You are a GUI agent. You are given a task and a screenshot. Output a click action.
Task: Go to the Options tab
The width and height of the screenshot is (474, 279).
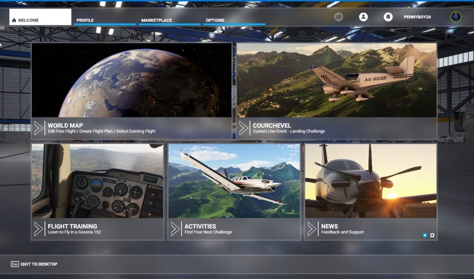[234, 20]
